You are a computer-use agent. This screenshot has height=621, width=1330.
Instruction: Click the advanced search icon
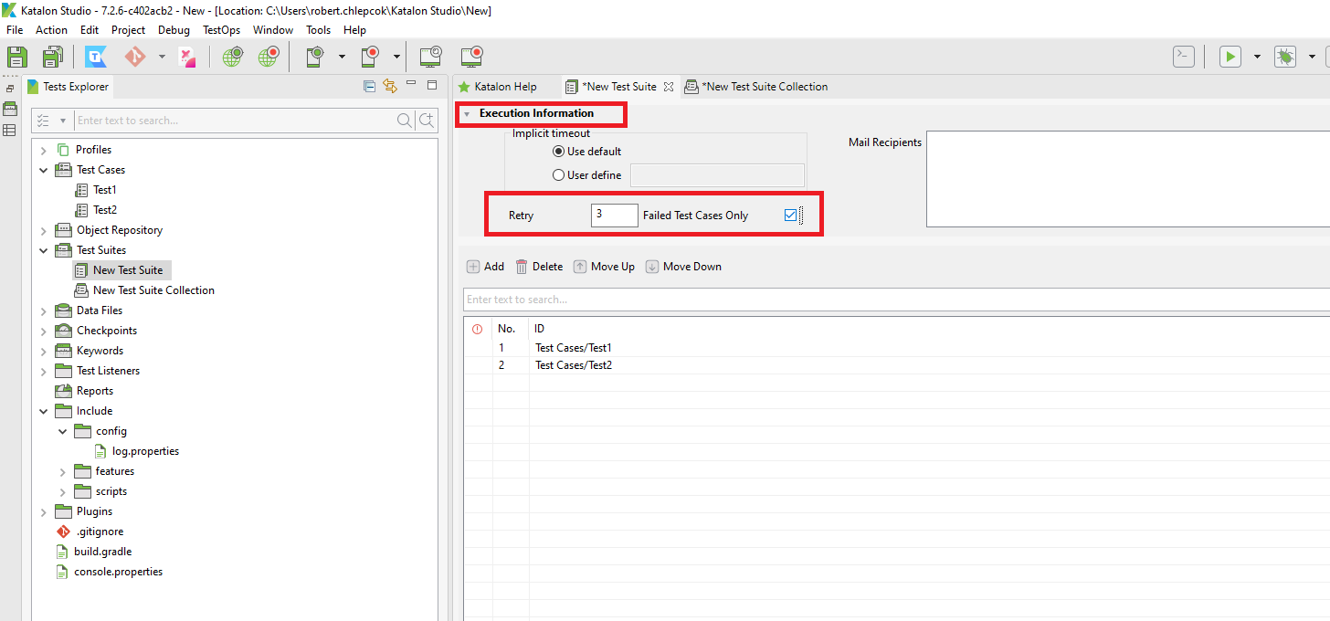click(426, 121)
